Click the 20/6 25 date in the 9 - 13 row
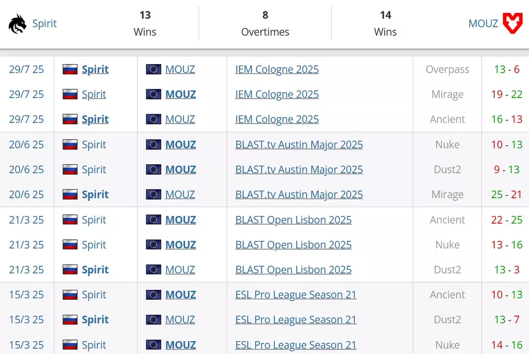The height and width of the screenshot is (354, 529). pos(26,170)
